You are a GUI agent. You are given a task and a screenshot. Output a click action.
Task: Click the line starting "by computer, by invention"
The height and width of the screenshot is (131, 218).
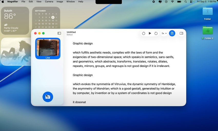[122, 93]
